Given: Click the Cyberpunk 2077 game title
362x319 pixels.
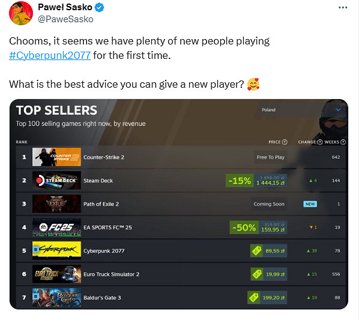Looking at the screenshot, I should pyautogui.click(x=104, y=251).
